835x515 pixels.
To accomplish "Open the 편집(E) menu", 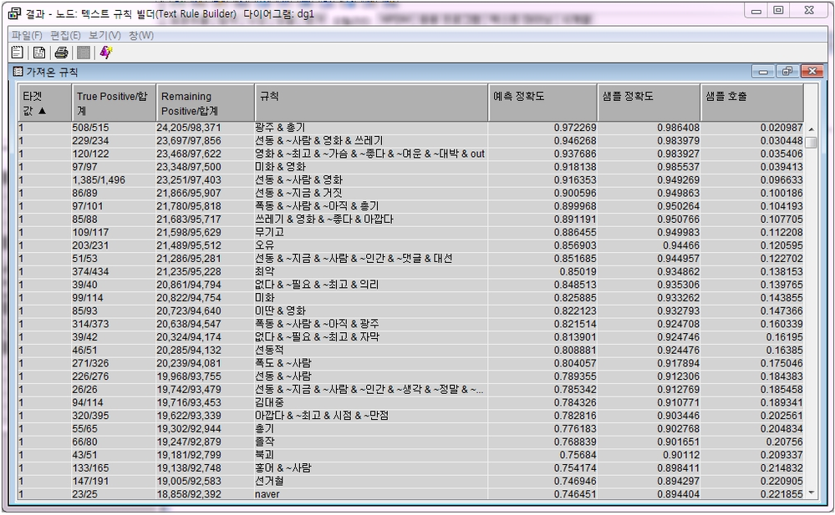I will point(65,35).
